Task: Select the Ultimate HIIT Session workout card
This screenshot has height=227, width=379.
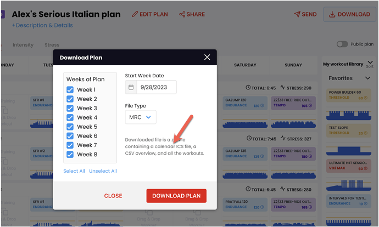Action: [x=349, y=166]
